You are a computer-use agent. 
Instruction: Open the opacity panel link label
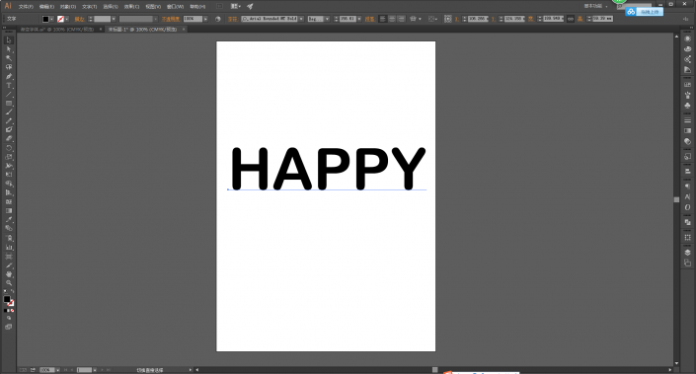171,19
